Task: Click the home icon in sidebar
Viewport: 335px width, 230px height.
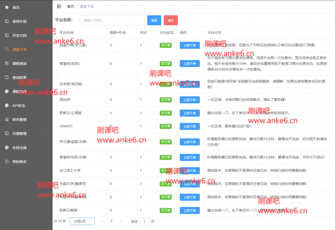Action: coord(7,7)
